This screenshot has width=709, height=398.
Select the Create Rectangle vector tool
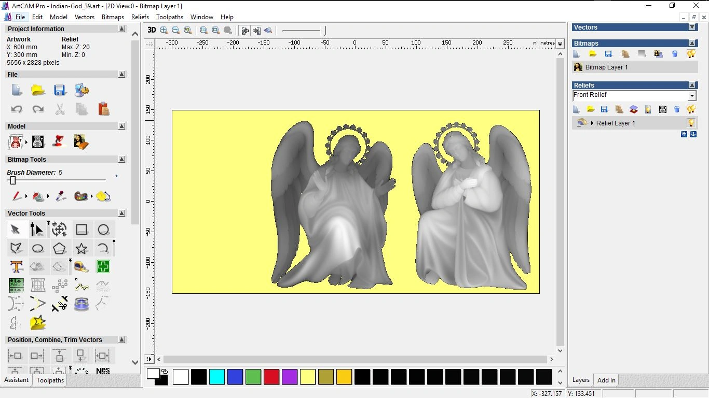pos(81,229)
